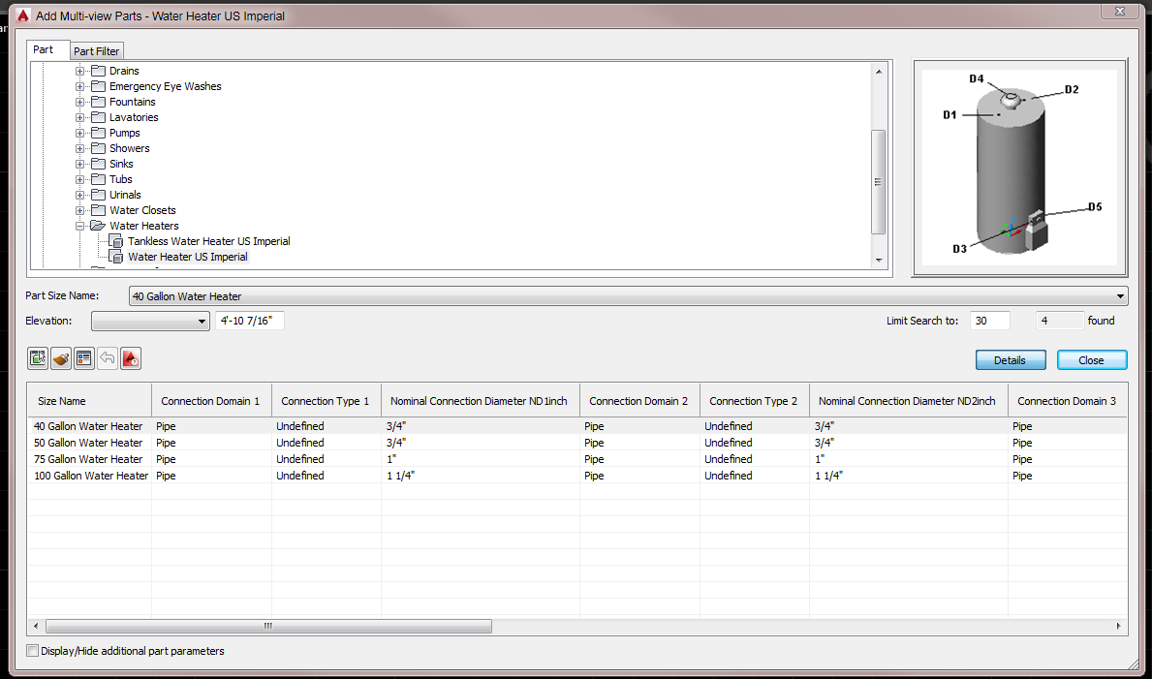1152x679 pixels.
Task: Select the Drains folder icon
Action: pos(98,71)
